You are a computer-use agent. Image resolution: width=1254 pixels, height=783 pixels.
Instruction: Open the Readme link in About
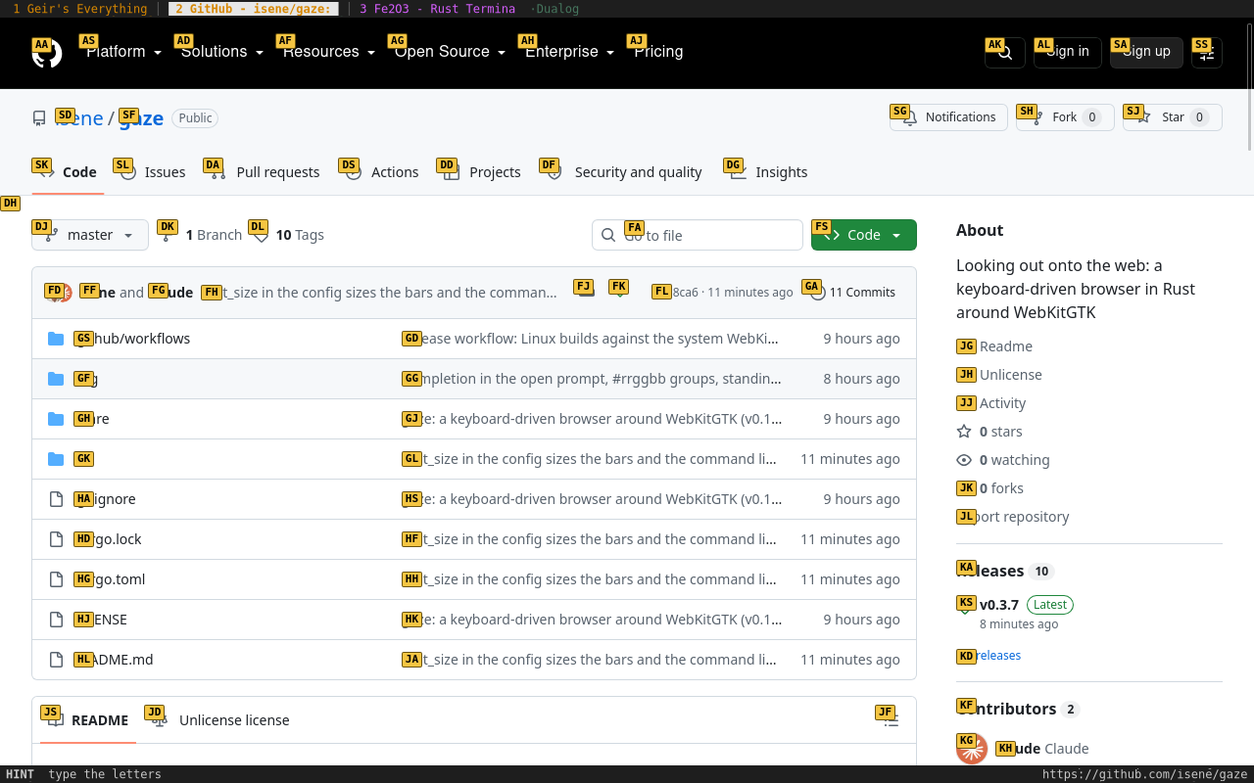[994, 346]
